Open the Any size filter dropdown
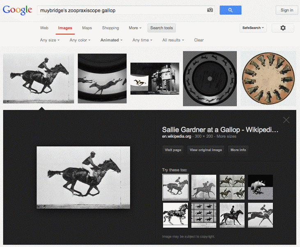 pyautogui.click(x=50, y=40)
